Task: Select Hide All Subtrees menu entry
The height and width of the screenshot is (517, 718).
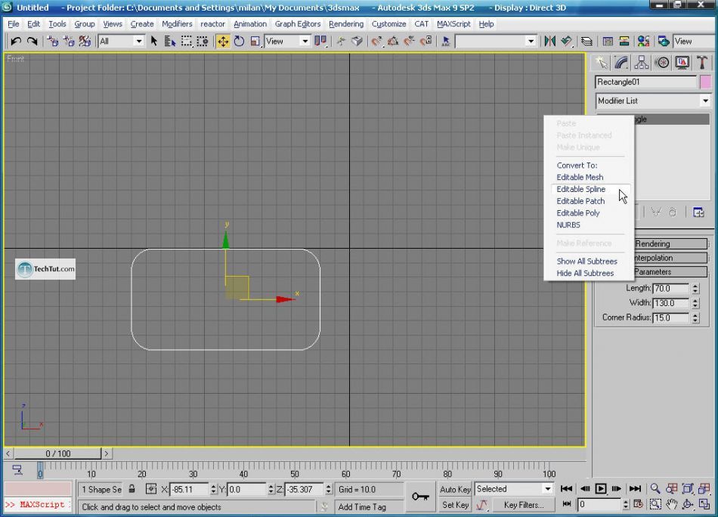Action: coord(585,274)
